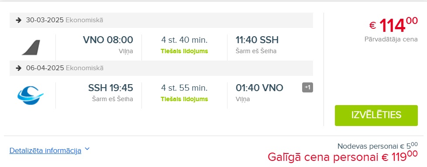The image size is (427, 167).
Task: Click the blue globe airline logo
Action: click(31, 95)
